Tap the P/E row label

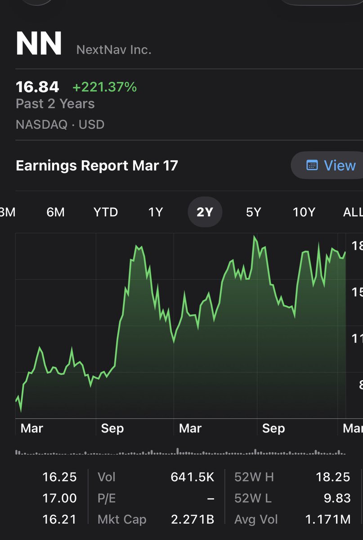pyautogui.click(x=106, y=498)
